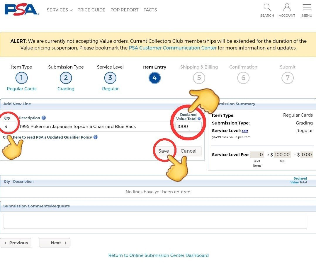Screen dimensions: 316x266
Task: Go to step 2 Submission Type circle
Action: pos(66,78)
